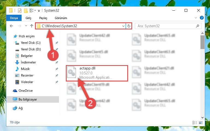
Task: Refresh the System32 folder view
Action: [x=129, y=26]
